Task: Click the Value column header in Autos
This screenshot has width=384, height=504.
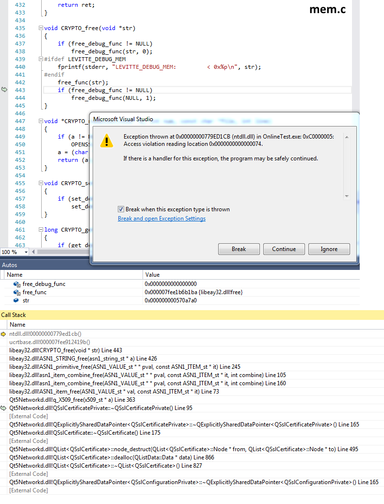Action: (152, 275)
